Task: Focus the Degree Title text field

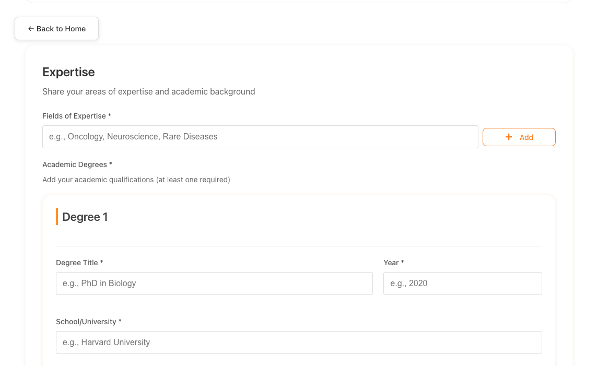Action: [214, 284]
